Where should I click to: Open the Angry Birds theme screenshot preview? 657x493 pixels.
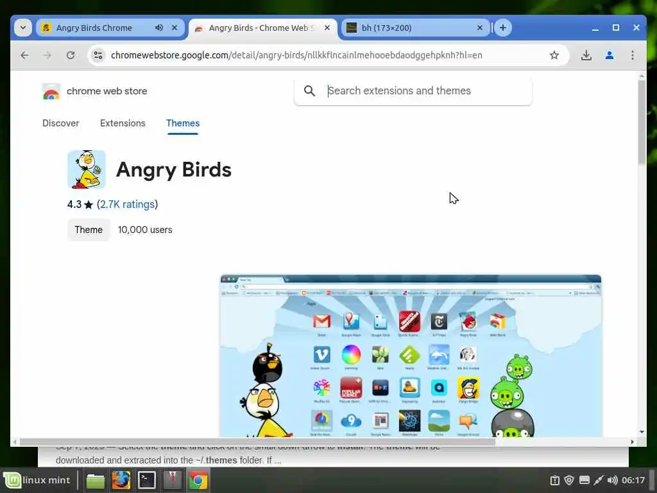(411, 356)
